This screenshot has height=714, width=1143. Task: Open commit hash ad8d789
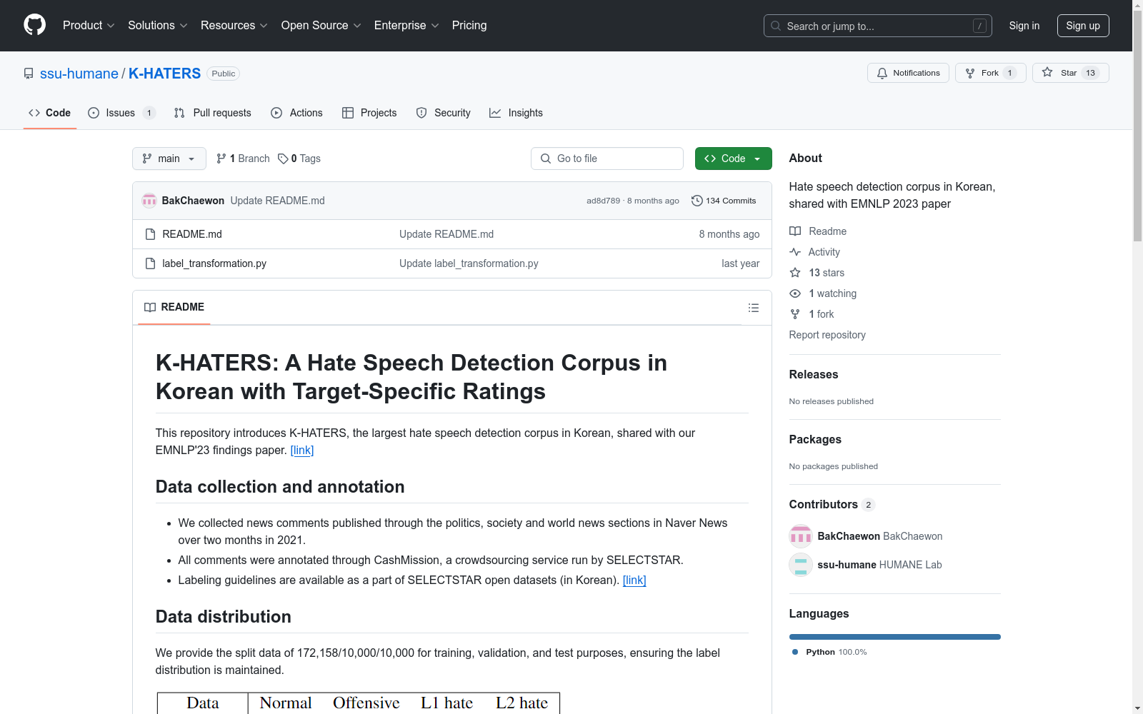point(604,201)
